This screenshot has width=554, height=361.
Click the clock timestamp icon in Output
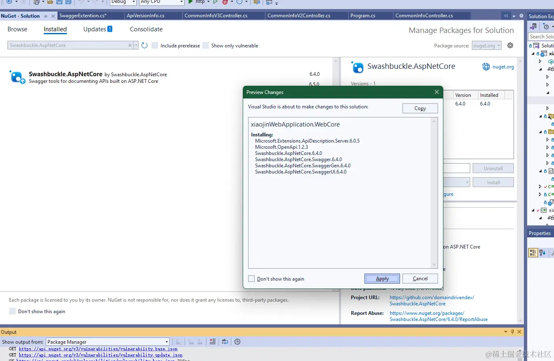tap(237, 342)
